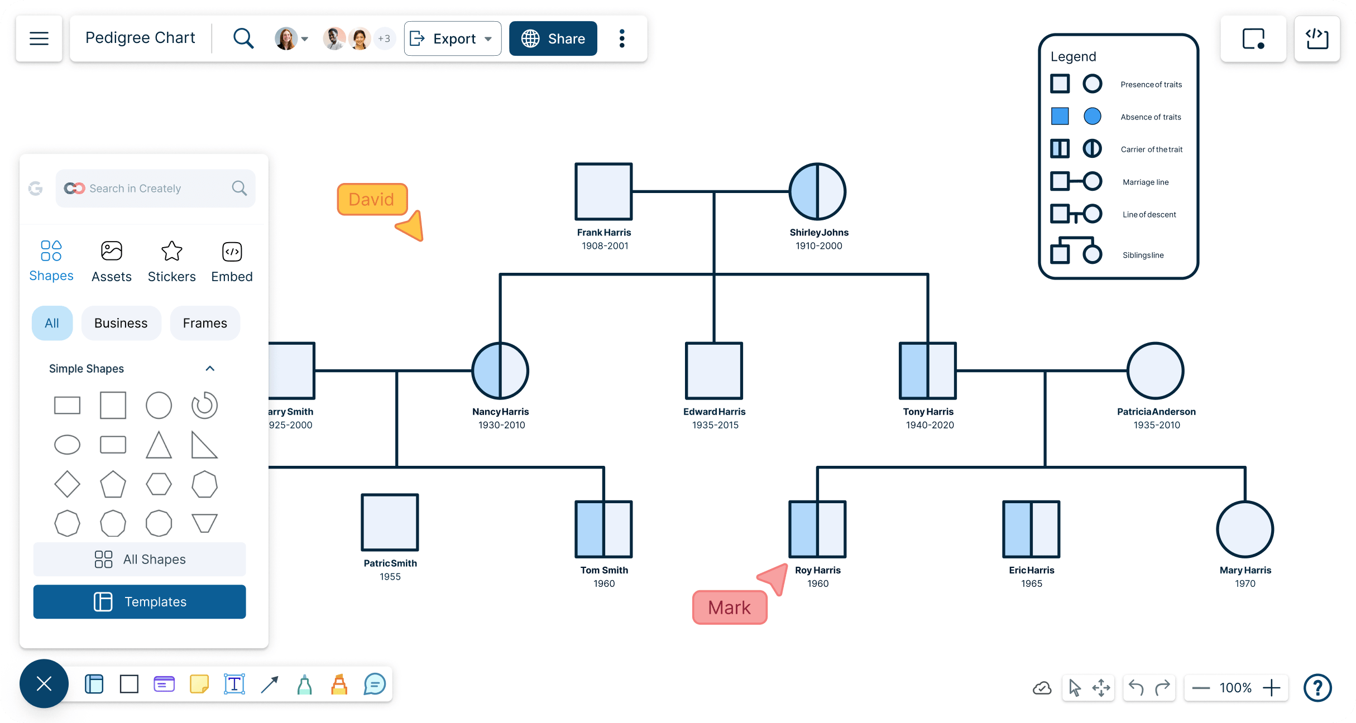Undo the last action
Viewport: 1356px width, 723px height.
pyautogui.click(x=1136, y=688)
